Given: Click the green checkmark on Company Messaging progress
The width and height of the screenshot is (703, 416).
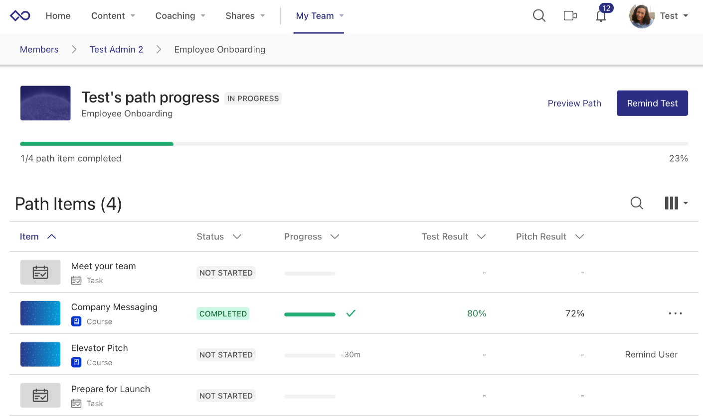Looking at the screenshot, I should pyautogui.click(x=351, y=313).
